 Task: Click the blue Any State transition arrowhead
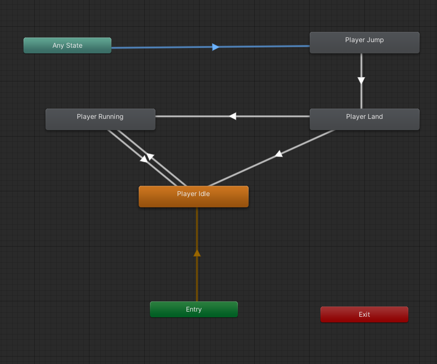(215, 47)
